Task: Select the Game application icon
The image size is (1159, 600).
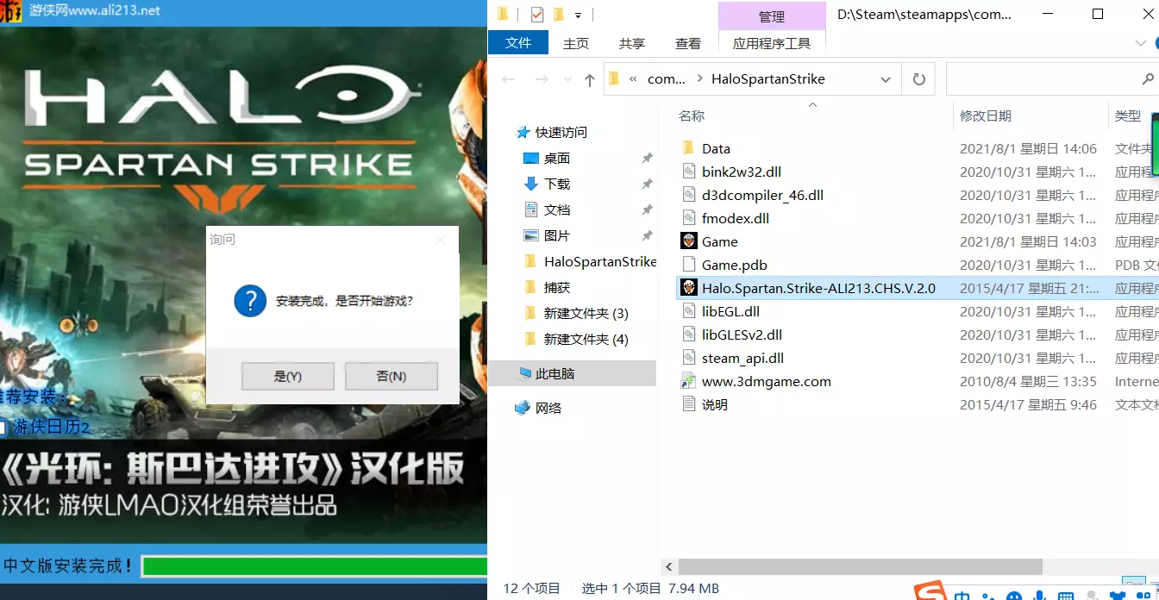Action: [x=688, y=241]
